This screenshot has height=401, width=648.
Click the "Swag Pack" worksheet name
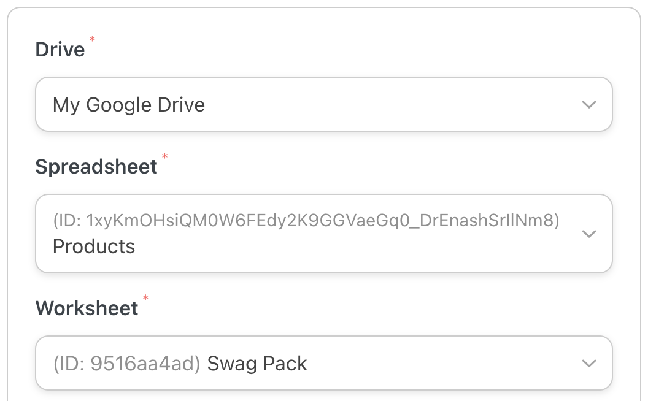[x=257, y=364]
